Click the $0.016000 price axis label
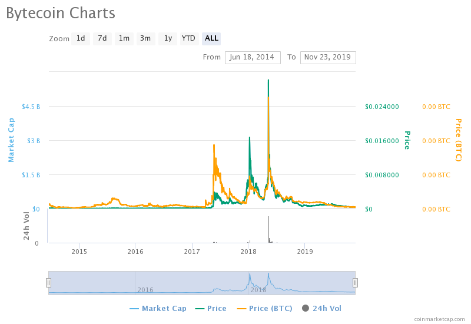This screenshot has height=324, width=471. (x=382, y=141)
